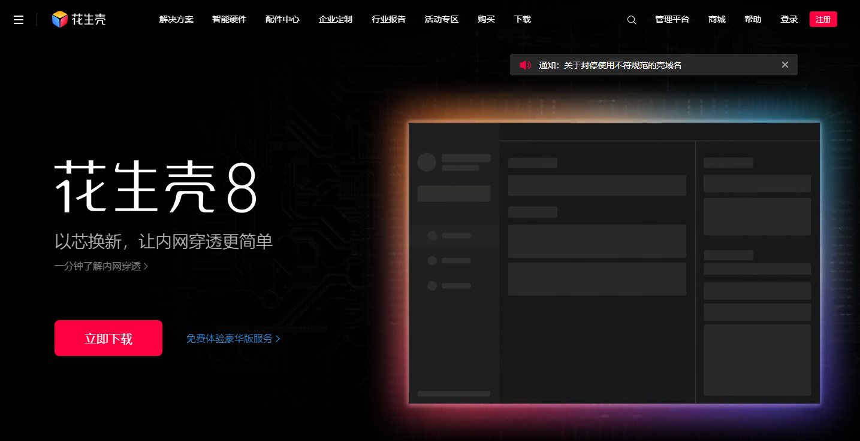Go to 企业定制 in navigation

point(336,19)
